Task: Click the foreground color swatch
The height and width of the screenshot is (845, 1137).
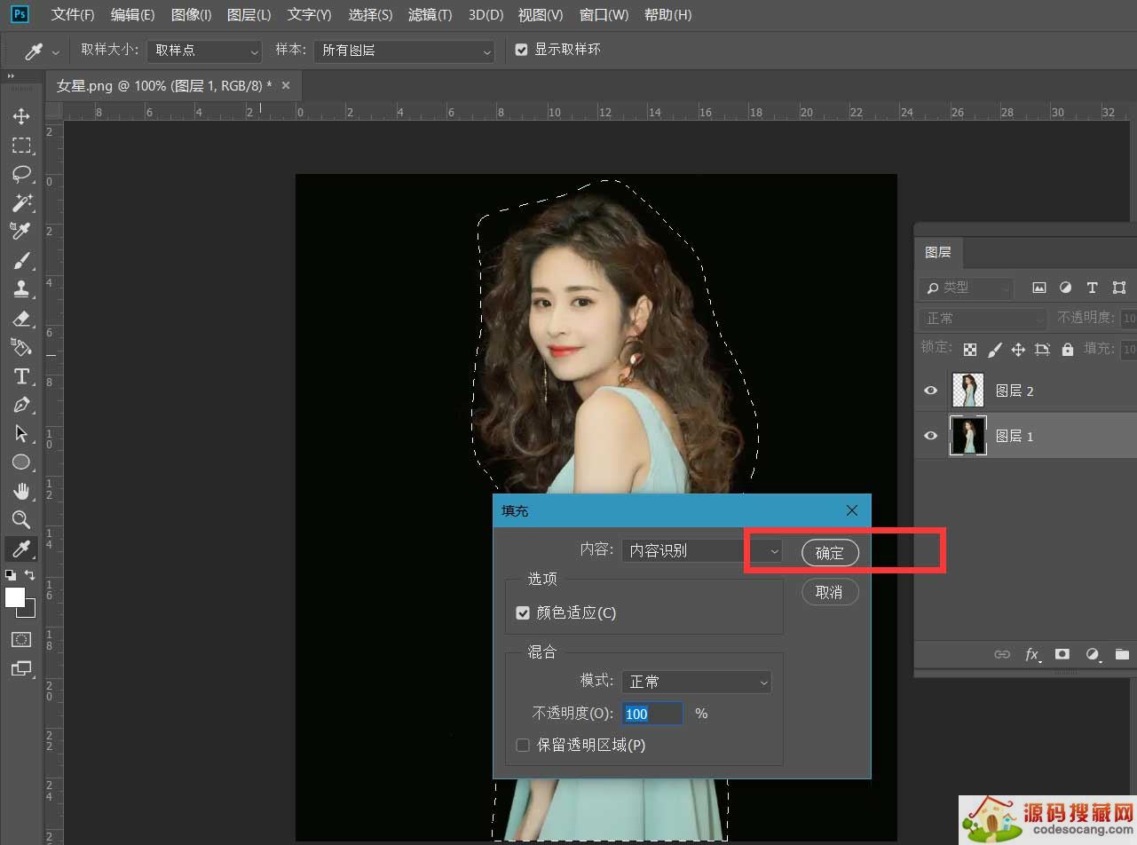Action: (x=15, y=597)
